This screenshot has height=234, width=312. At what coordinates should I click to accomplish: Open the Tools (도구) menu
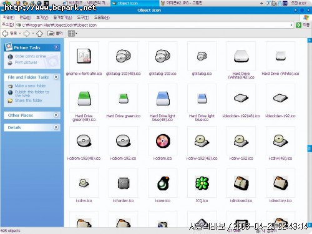(x=83, y=17)
